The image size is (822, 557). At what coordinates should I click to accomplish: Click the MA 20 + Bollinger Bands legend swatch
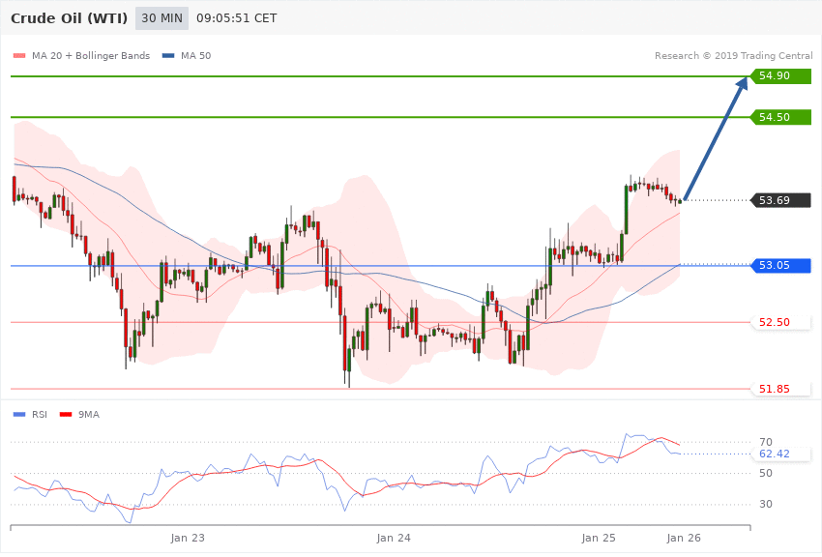tap(19, 55)
